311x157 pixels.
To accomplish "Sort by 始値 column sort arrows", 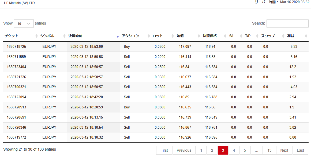I will coord(199,36).
